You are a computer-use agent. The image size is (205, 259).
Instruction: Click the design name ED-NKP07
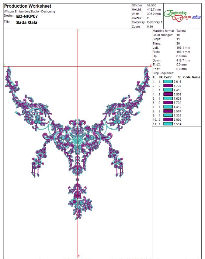26,17
